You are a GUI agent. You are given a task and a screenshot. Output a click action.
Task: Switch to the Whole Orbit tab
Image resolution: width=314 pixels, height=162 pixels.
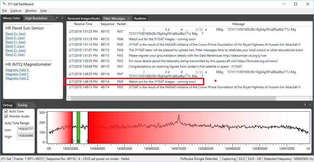[x=12, y=18]
